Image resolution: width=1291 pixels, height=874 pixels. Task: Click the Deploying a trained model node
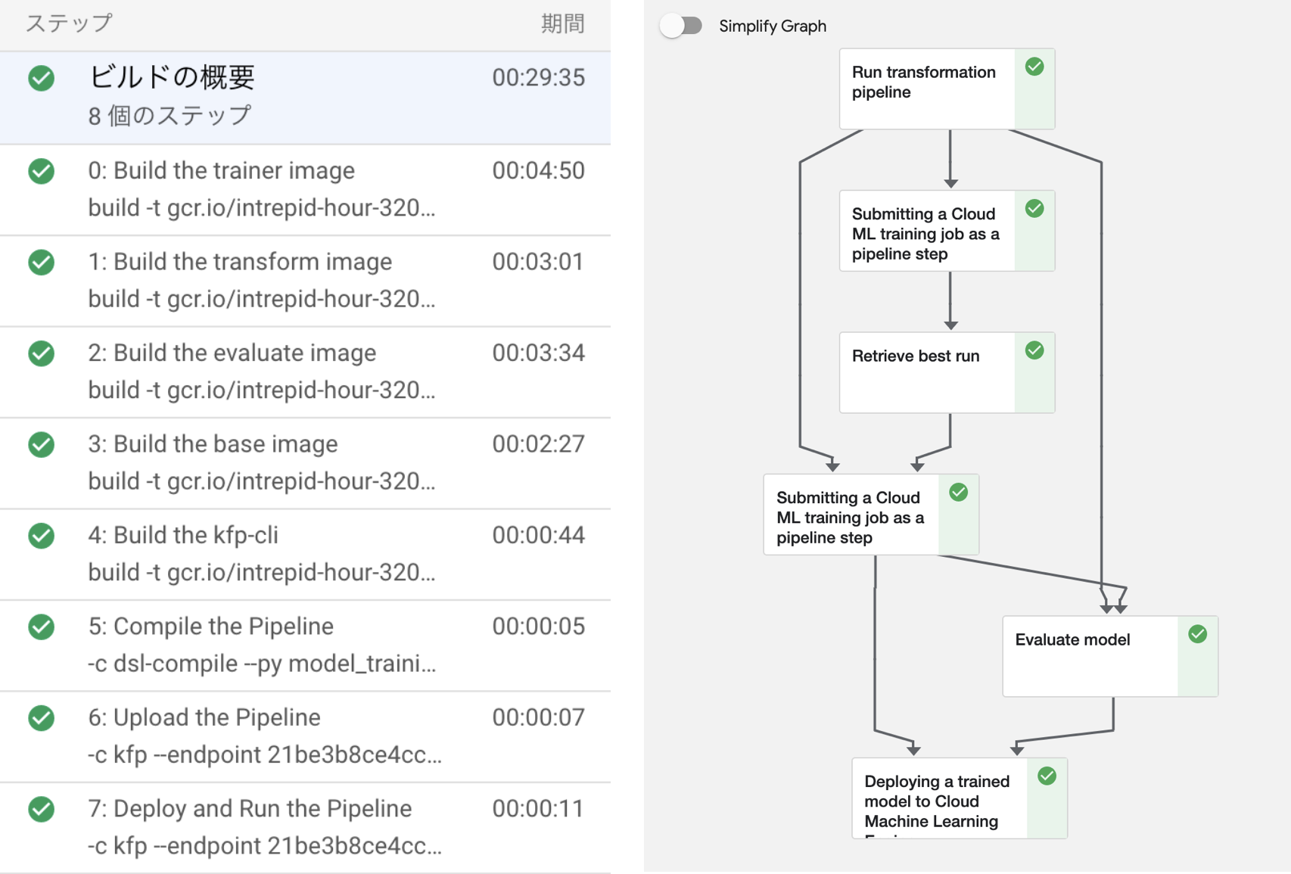939,798
